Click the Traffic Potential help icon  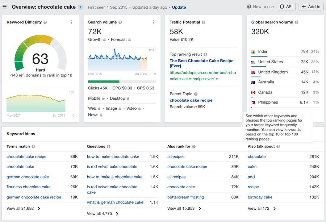[204, 22]
